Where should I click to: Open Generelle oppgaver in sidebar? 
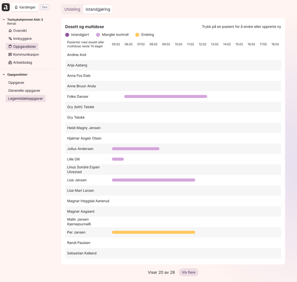[x=24, y=90]
